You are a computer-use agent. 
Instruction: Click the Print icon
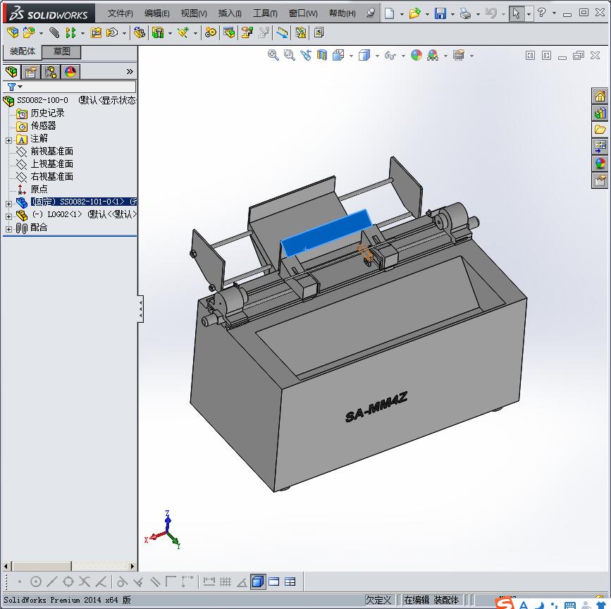pyautogui.click(x=465, y=13)
